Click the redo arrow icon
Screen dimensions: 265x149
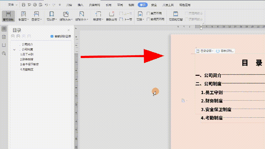54,5
